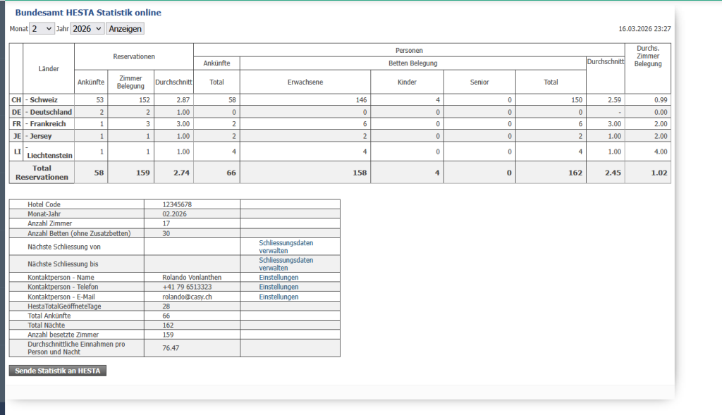Click Einstellungen link next to Kontaktperson Telefon
The height and width of the screenshot is (415, 722).
click(x=279, y=287)
